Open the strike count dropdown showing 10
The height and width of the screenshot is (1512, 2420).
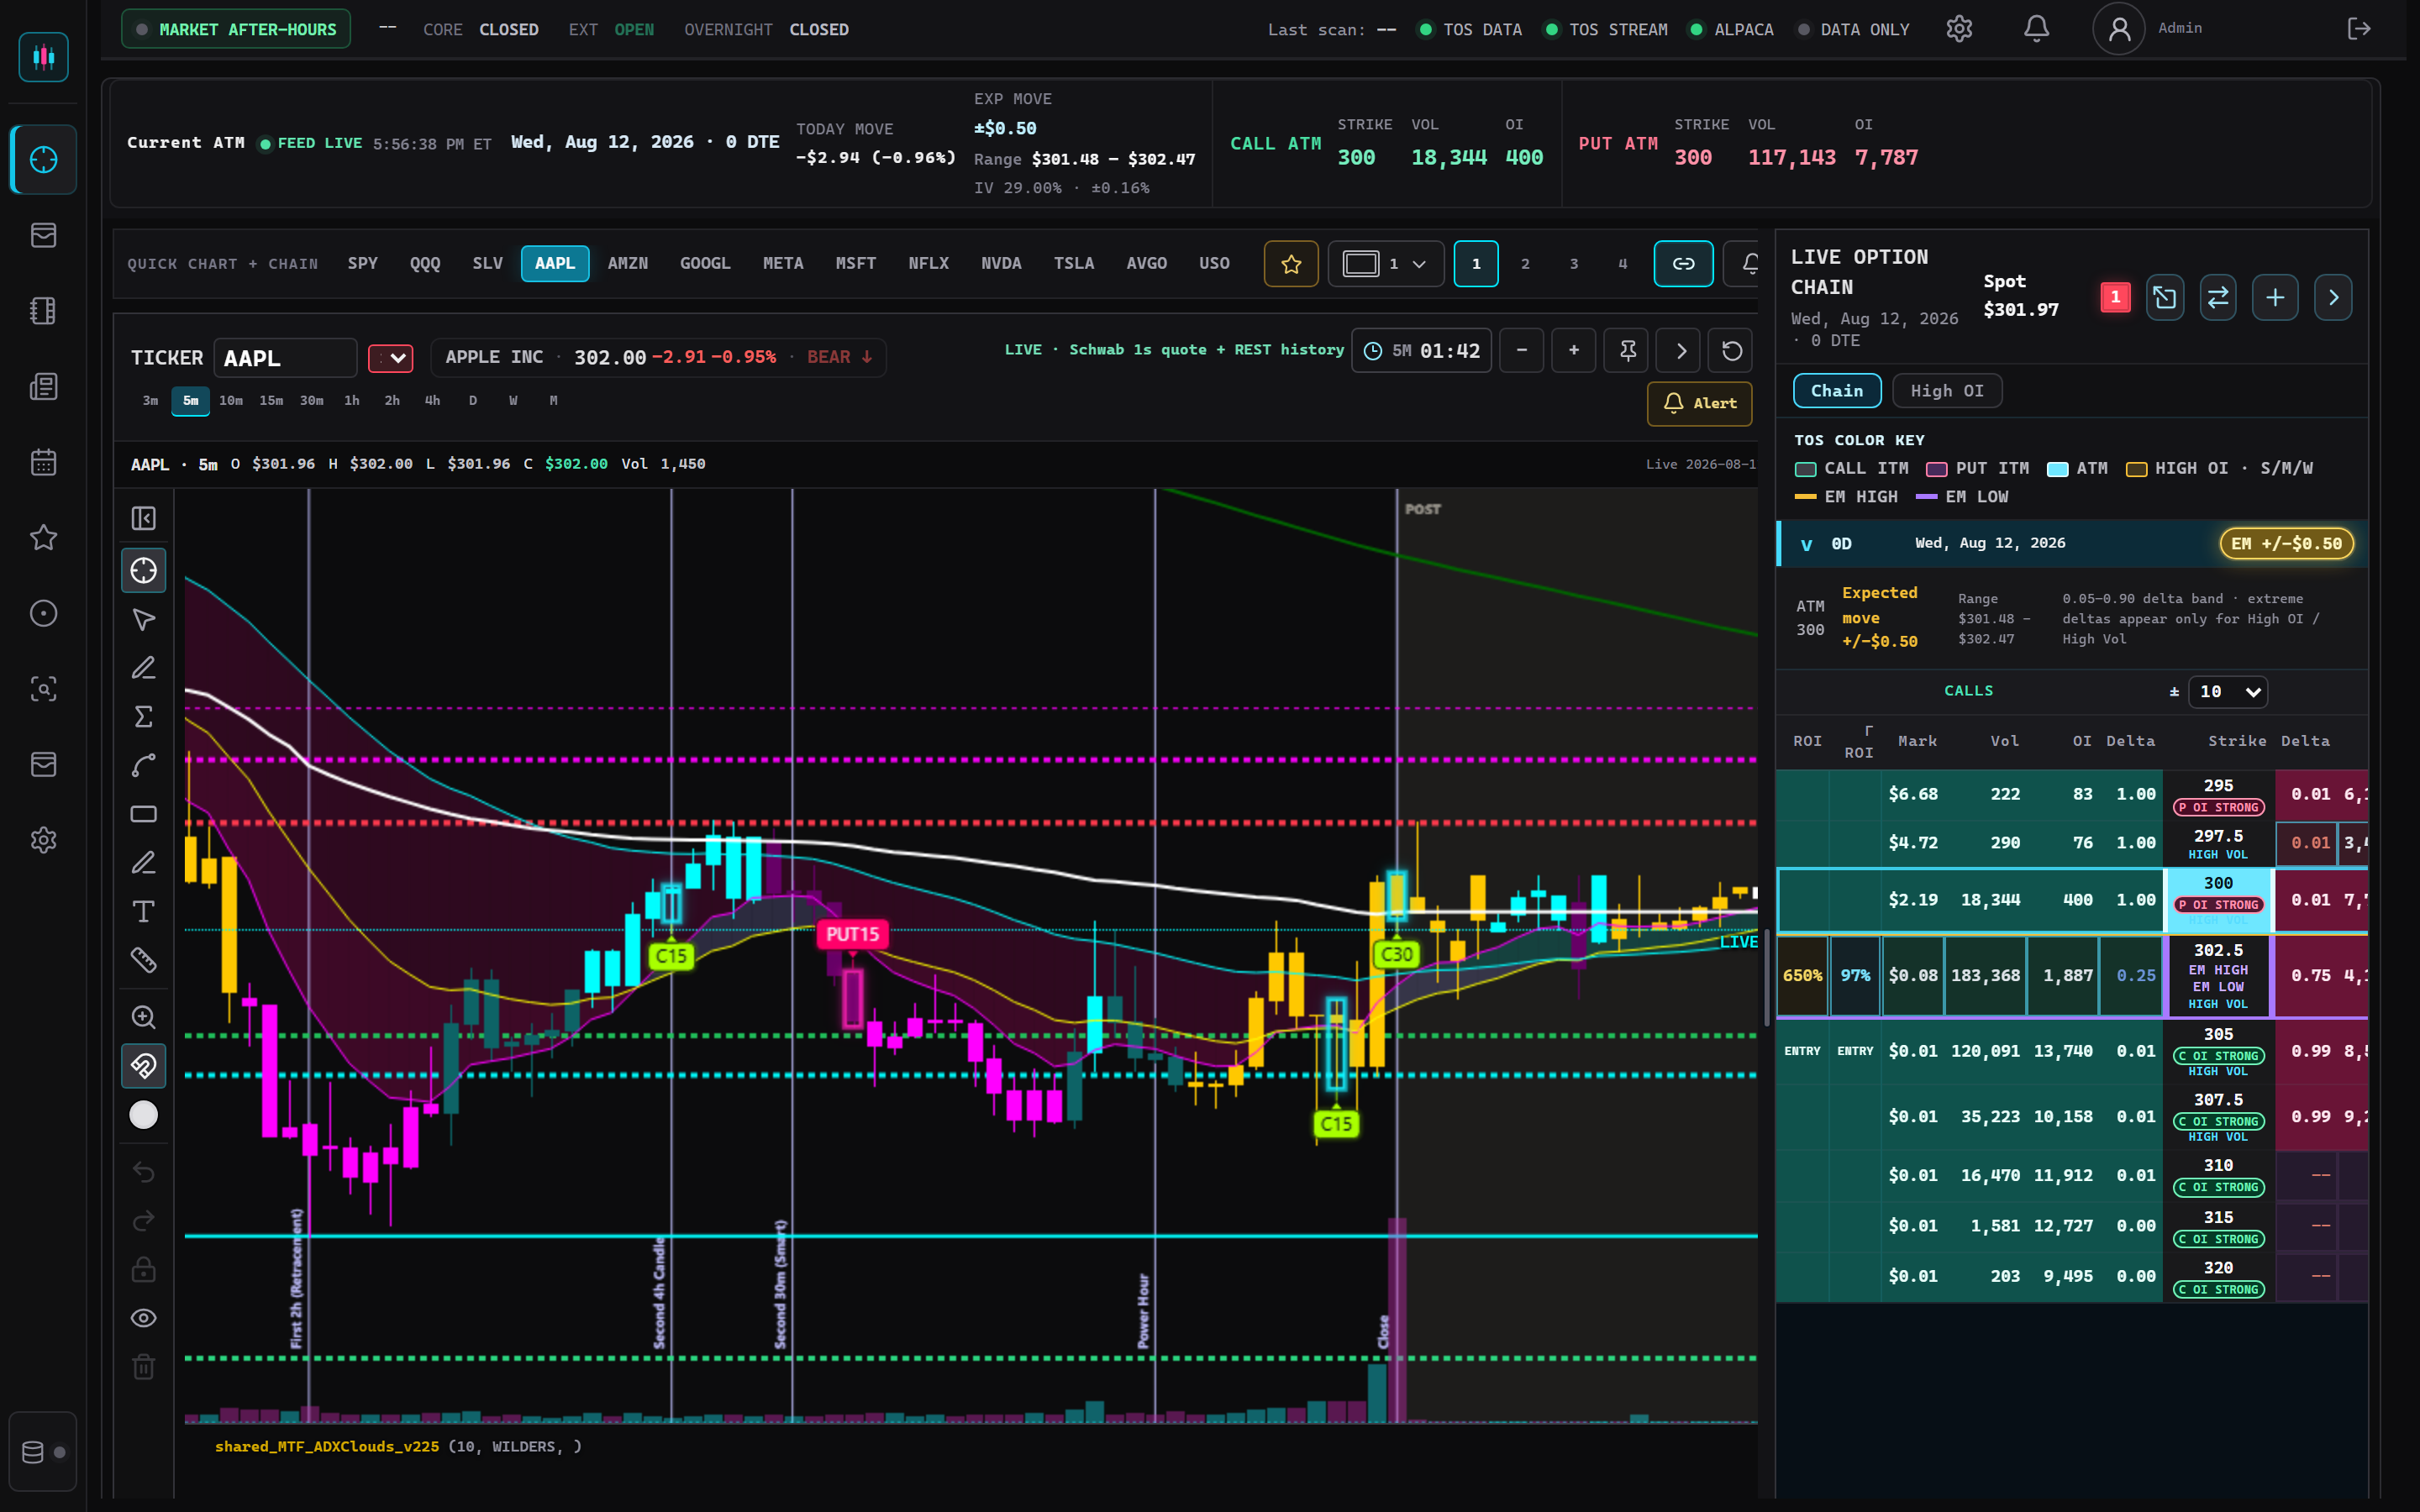tap(2228, 692)
